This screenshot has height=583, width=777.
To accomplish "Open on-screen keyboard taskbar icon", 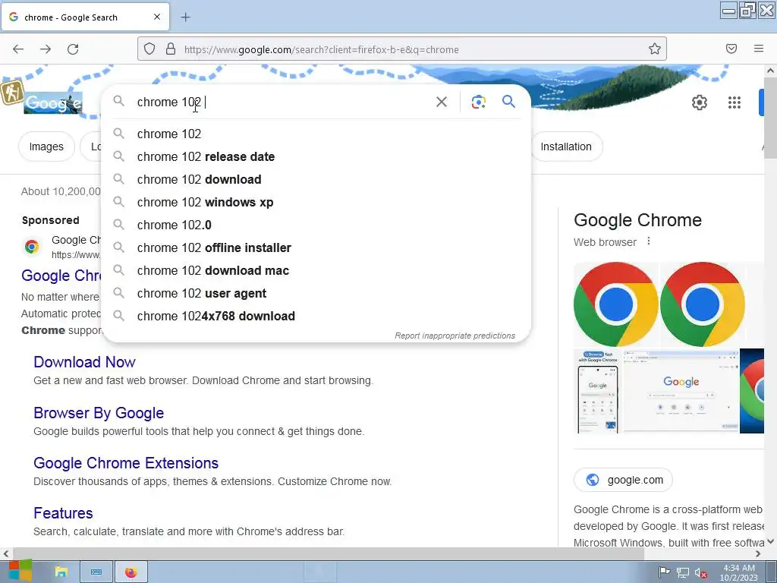I will (x=96, y=572).
